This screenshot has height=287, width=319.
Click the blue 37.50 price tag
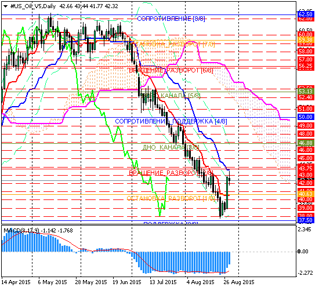306,220
